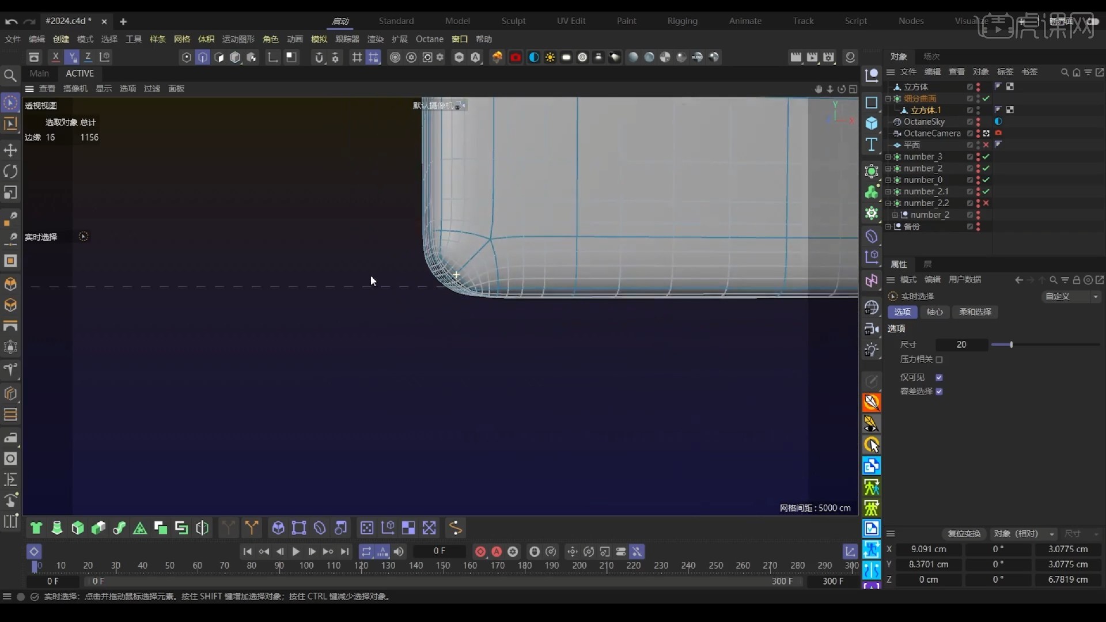
Task: Open the 用户数据 menu in attributes
Action: (x=965, y=280)
